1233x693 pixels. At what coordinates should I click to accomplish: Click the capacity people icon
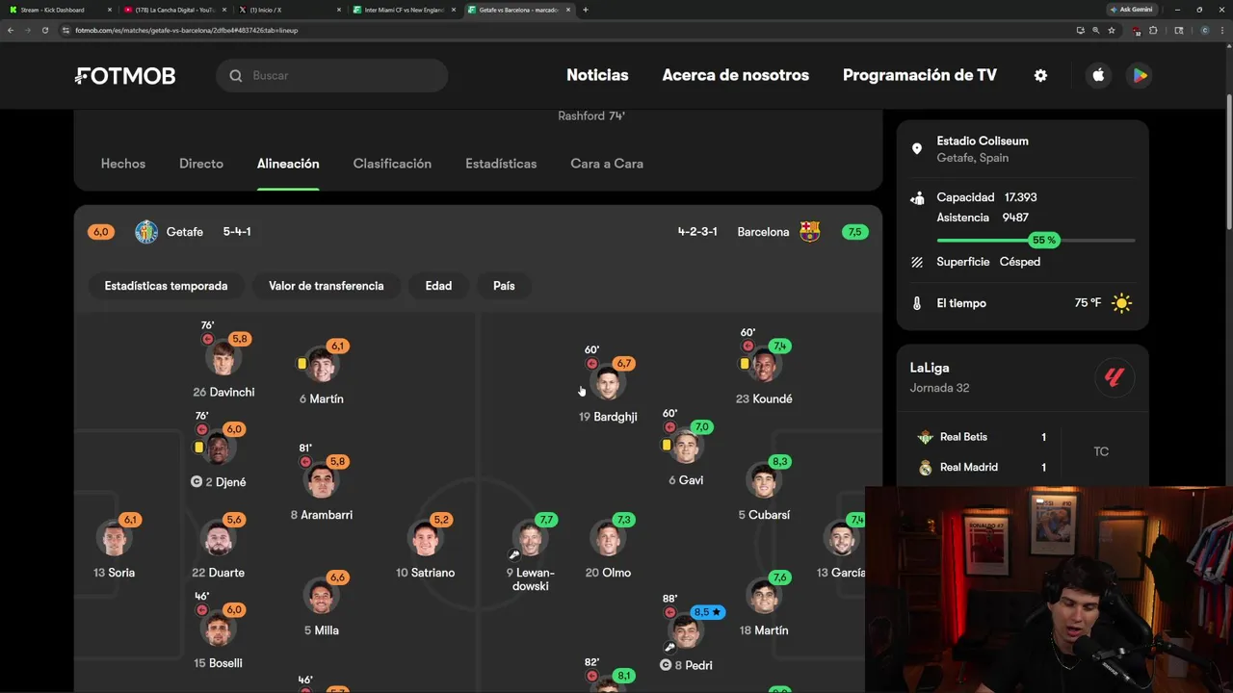[x=917, y=197]
